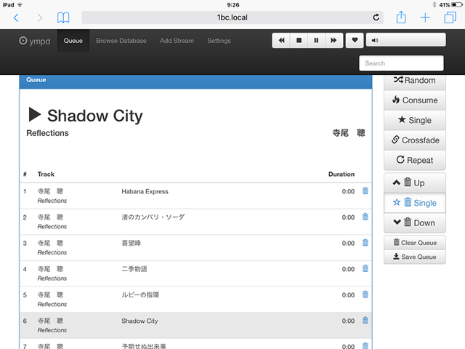465x349 pixels.
Task: Reload the page in address bar
Action: (376, 17)
